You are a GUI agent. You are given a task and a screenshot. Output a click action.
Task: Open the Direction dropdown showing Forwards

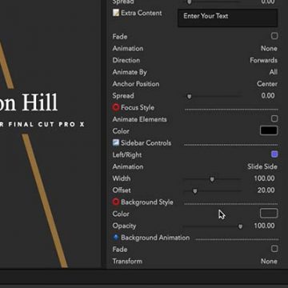[263, 60]
